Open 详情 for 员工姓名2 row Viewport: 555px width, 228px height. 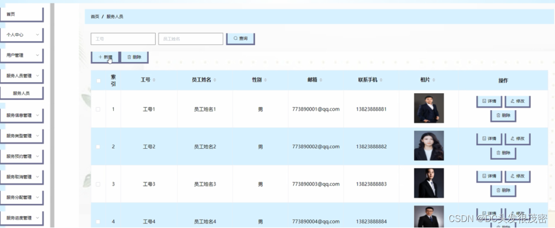coord(489,139)
